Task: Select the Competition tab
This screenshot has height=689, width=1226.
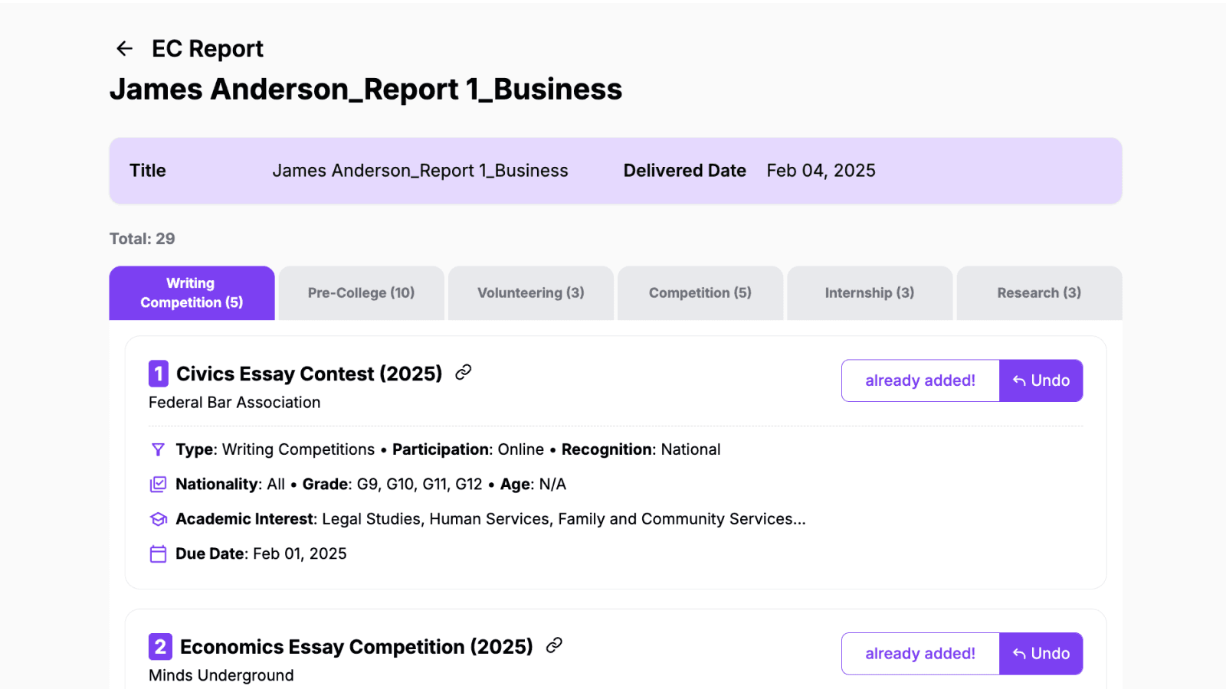Action: click(700, 292)
